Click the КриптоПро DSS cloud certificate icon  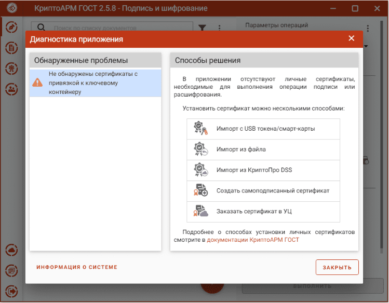coord(200,170)
